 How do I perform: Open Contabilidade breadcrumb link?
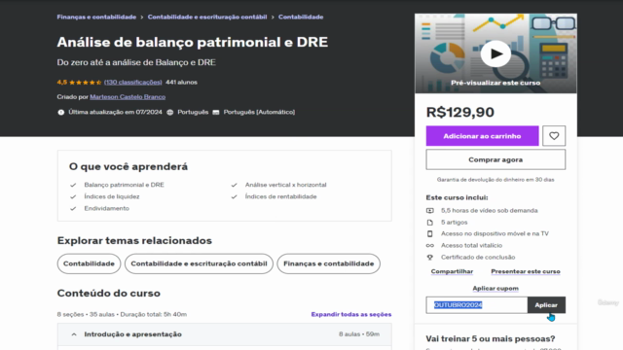pos(301,17)
